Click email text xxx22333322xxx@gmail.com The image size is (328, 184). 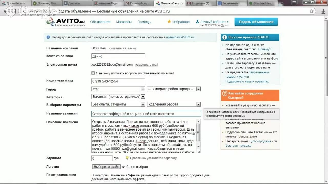click(112, 65)
